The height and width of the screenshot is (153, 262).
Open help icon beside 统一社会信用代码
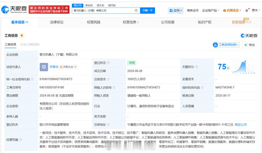[x=32, y=79]
